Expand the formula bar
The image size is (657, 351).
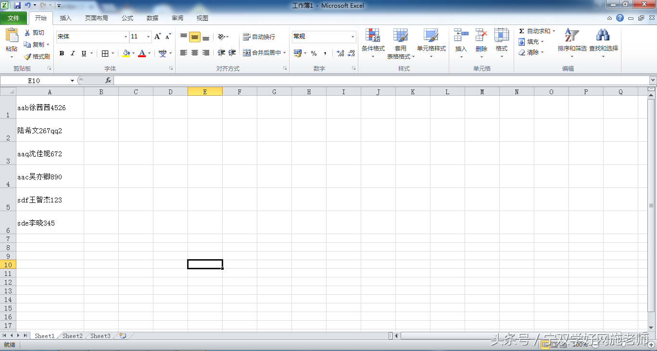tap(653, 80)
